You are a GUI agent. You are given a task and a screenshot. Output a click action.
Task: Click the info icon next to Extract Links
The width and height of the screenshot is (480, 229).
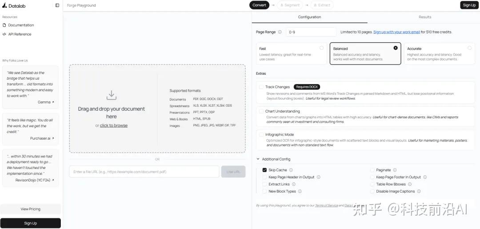[293, 184]
